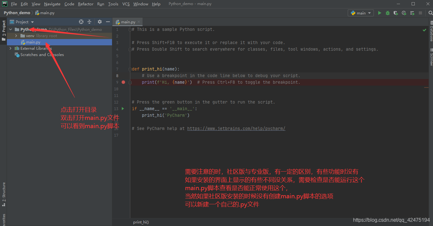Image resolution: width=433 pixels, height=226 pixels.
Task: Expand External Libraries chevron
Action: [x=11, y=48]
